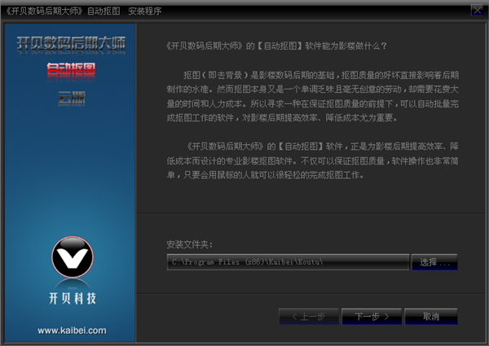Click text line starting 成抠图工作的软件

282,118
